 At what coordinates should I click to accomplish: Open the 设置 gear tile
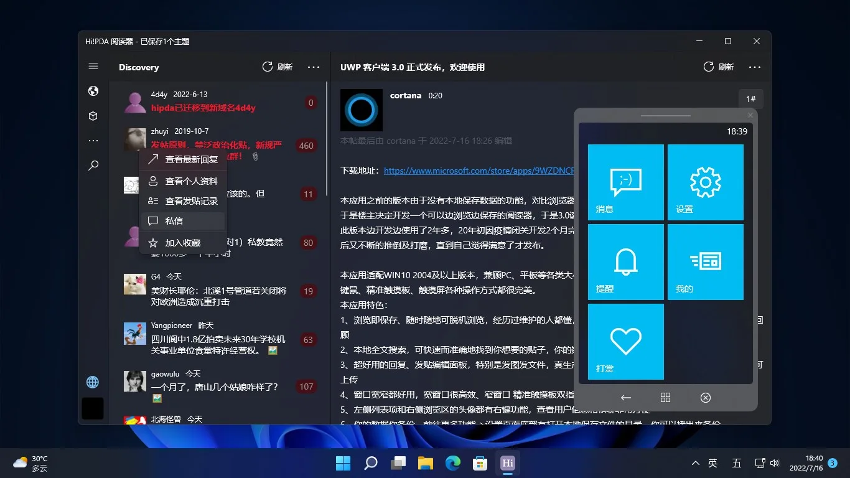705,182
